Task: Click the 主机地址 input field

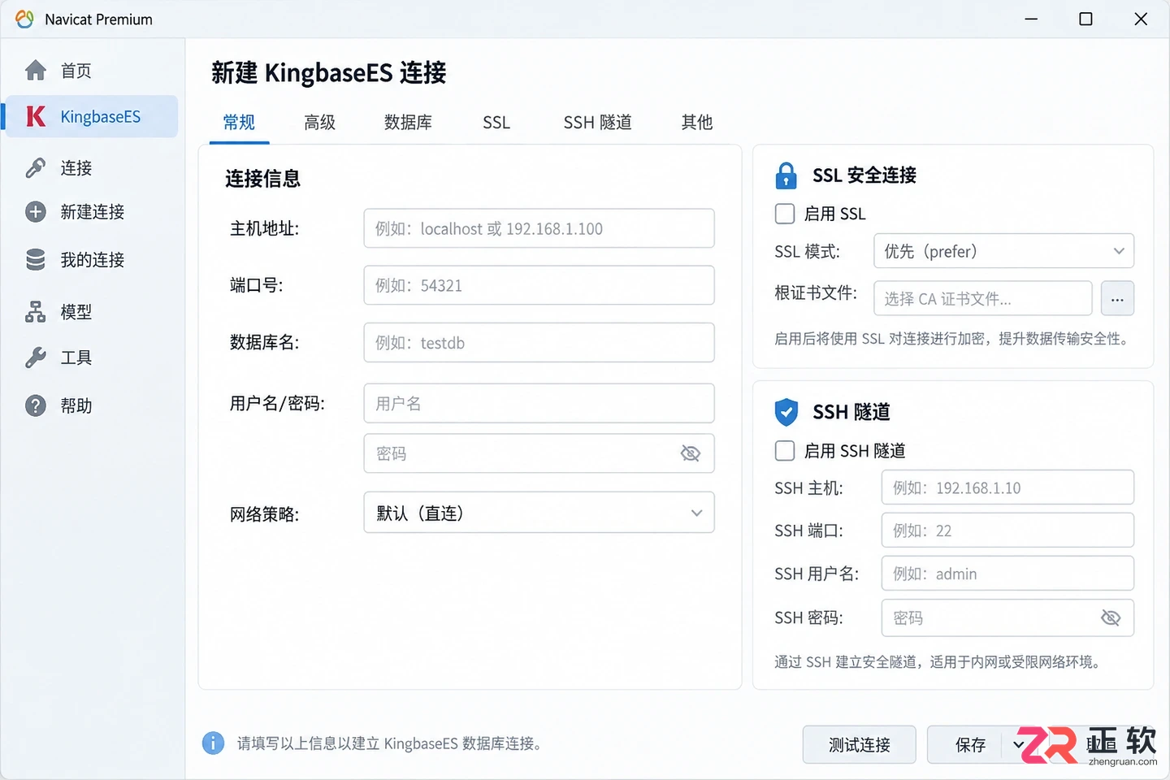Action: (x=539, y=228)
